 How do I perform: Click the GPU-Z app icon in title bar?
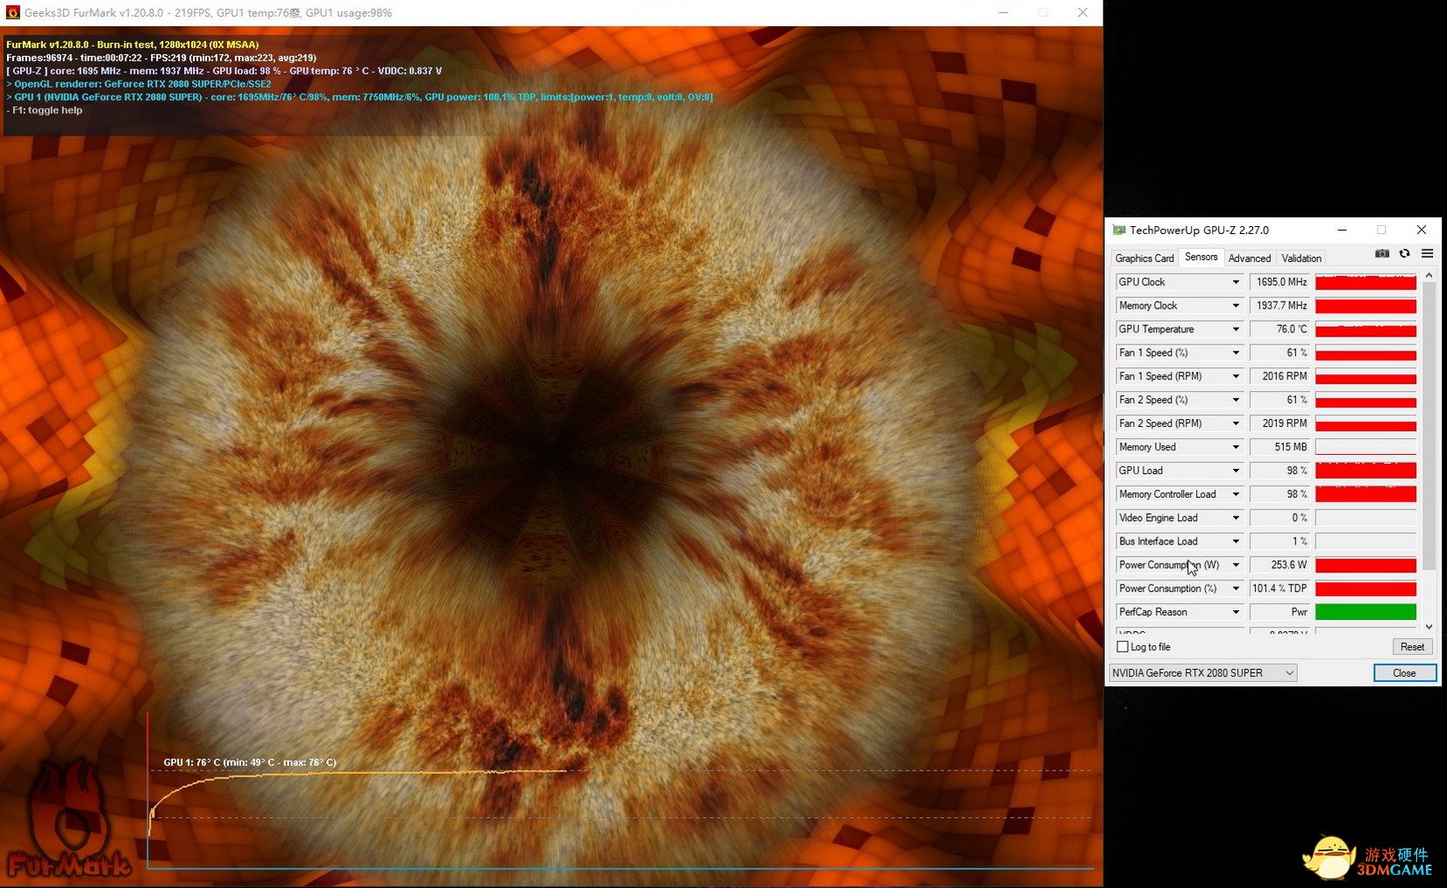pyautogui.click(x=1119, y=231)
